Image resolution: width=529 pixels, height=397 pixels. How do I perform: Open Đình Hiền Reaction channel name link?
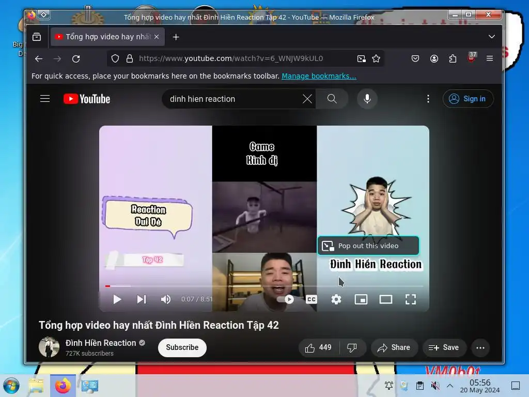[101, 343]
